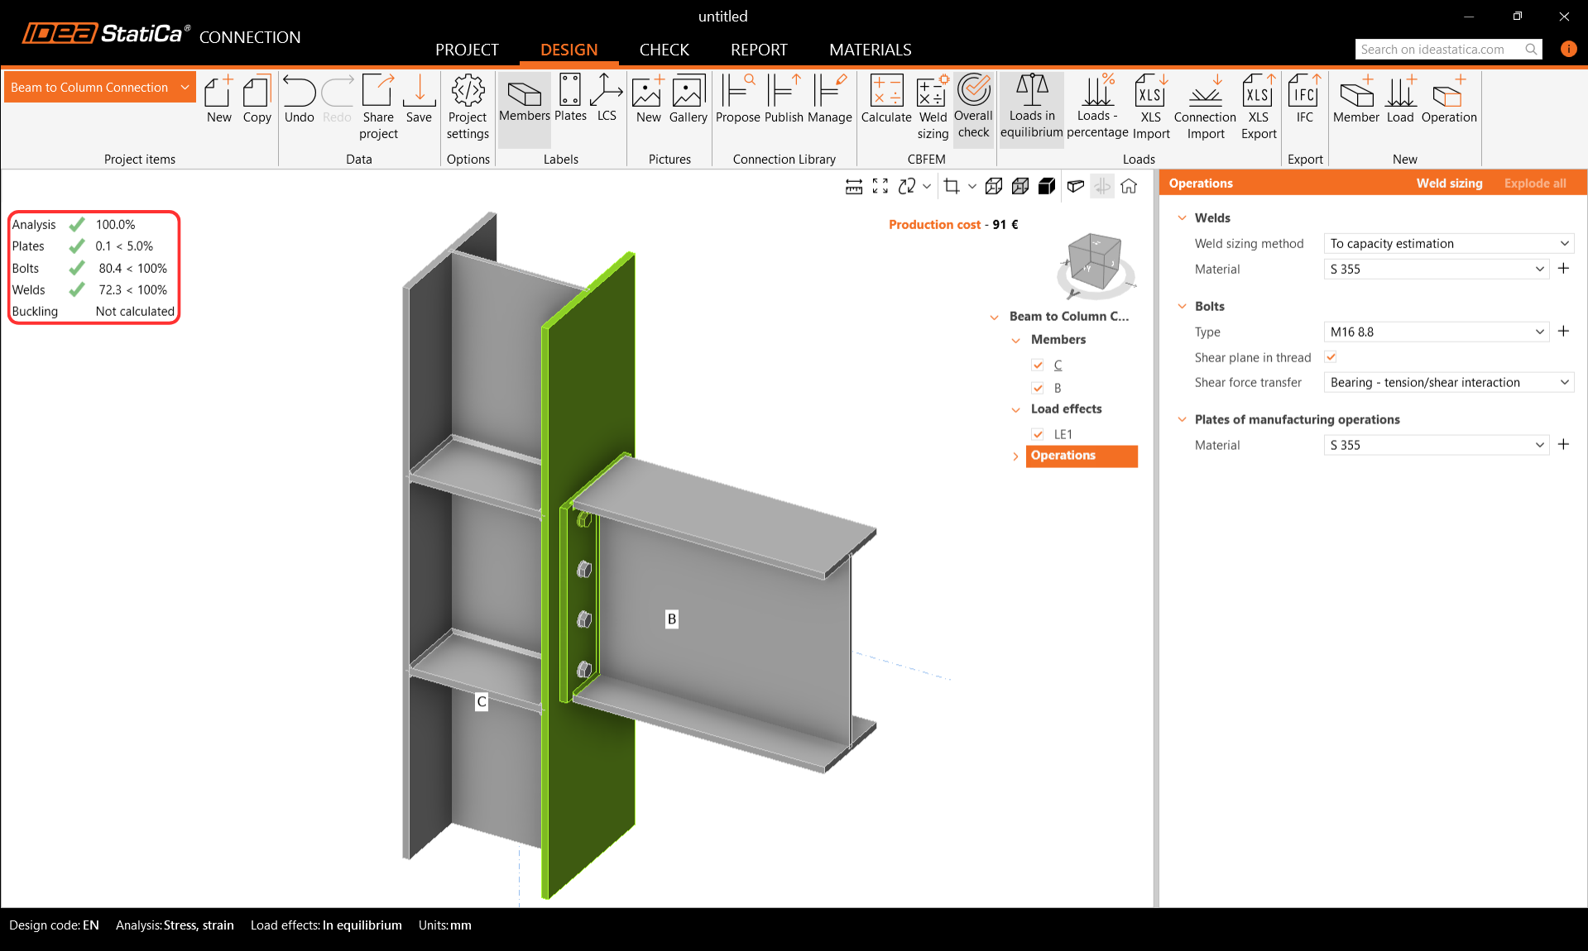Image resolution: width=1588 pixels, height=951 pixels.
Task: Open the Plates Material S 355 dropdown
Action: pos(1436,446)
